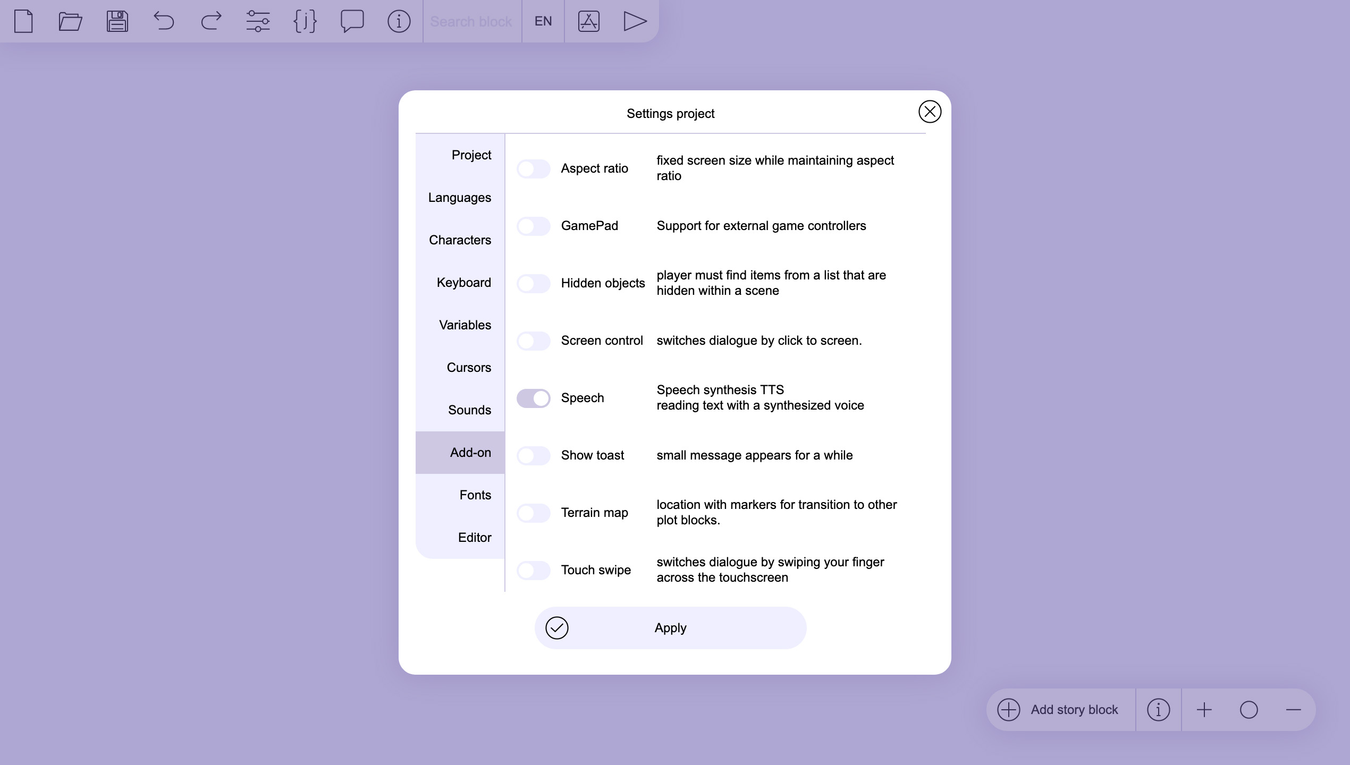Open the Fonts settings tab
1350x765 pixels.
[x=475, y=495]
